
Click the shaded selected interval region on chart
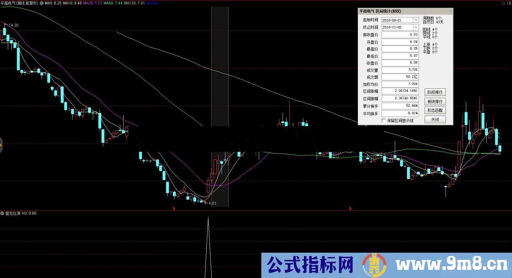tap(220, 106)
